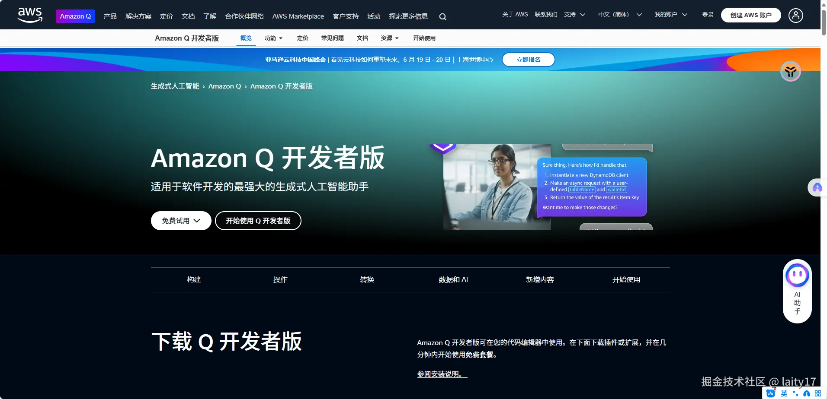Viewport: 827px width, 399px height.
Task: Expand the 支持 dropdown
Action: tap(574, 15)
